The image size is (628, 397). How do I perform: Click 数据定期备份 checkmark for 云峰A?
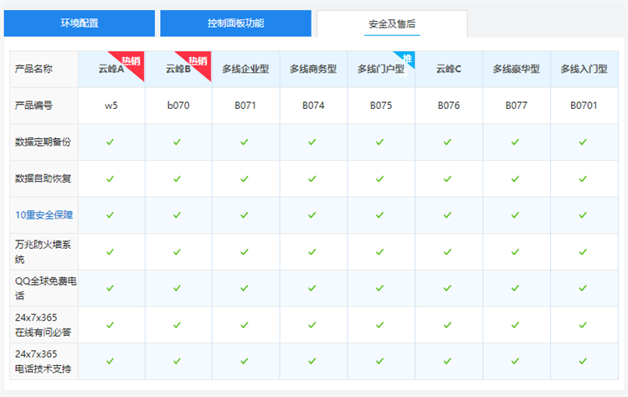tap(111, 142)
